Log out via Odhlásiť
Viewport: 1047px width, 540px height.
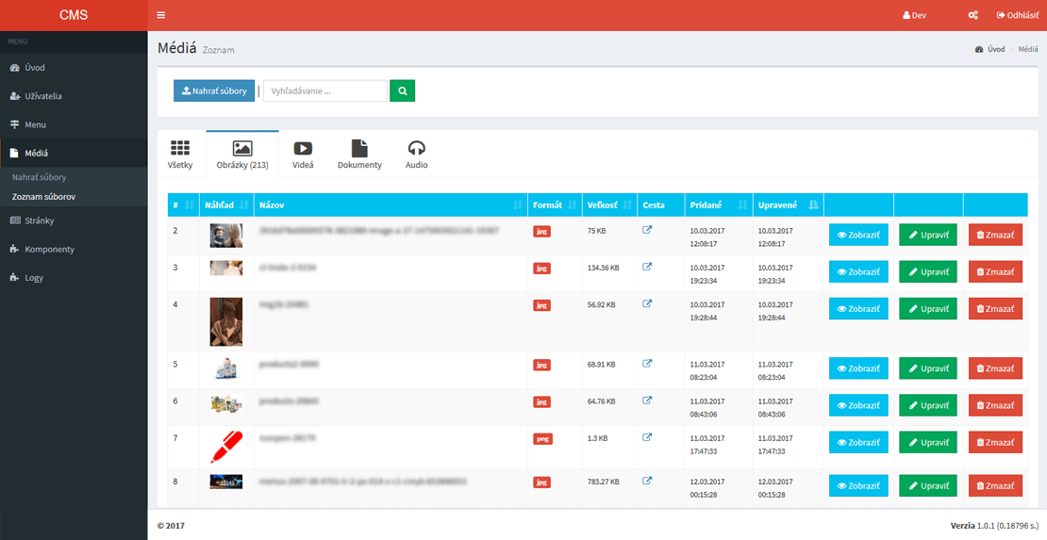1018,15
